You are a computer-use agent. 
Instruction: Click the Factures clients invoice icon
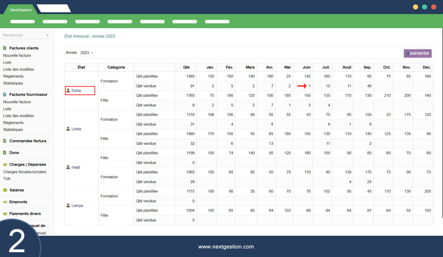(5, 48)
